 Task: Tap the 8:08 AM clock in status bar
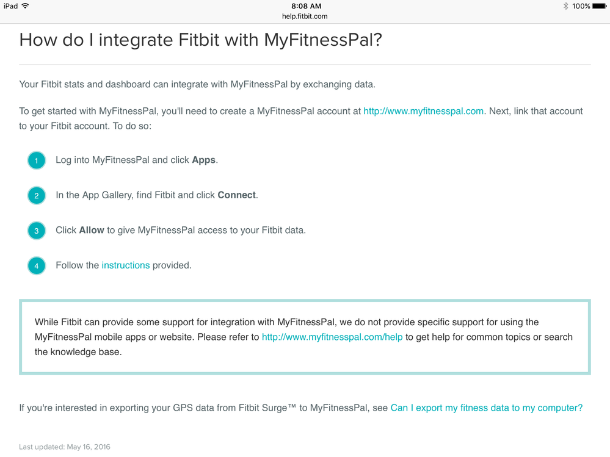(306, 6)
